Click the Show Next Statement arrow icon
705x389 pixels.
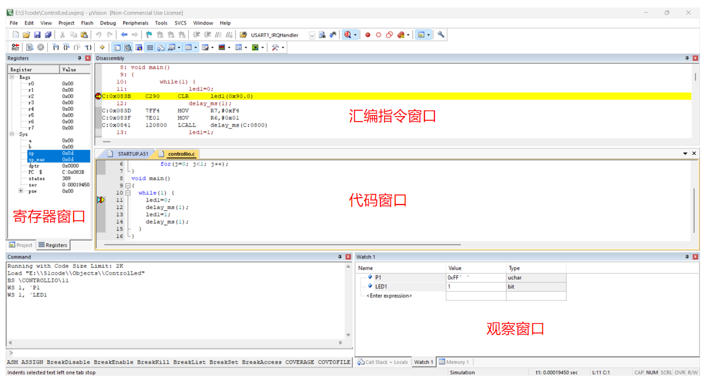(102, 48)
